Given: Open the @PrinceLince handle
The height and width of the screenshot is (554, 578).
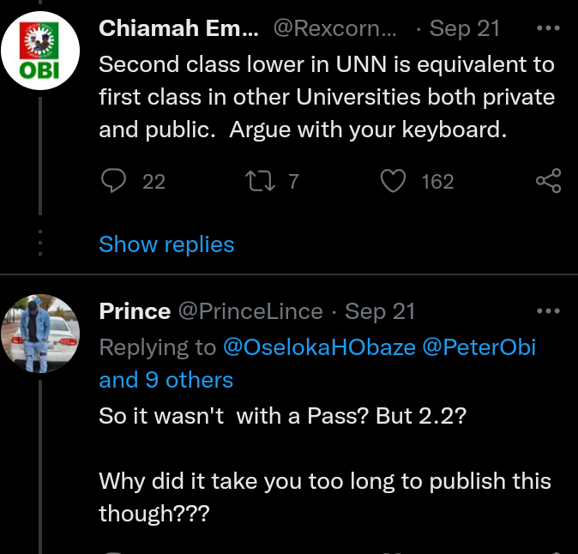Looking at the screenshot, I should (250, 311).
